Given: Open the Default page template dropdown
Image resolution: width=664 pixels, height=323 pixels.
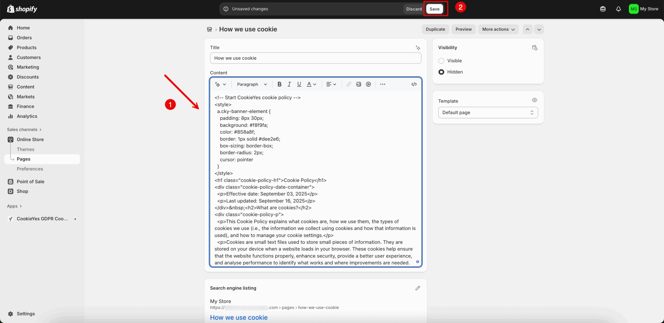Looking at the screenshot, I should click(487, 112).
